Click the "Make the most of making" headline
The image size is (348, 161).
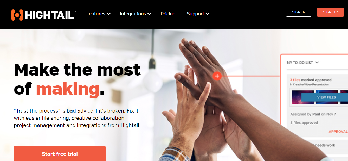pos(77,79)
